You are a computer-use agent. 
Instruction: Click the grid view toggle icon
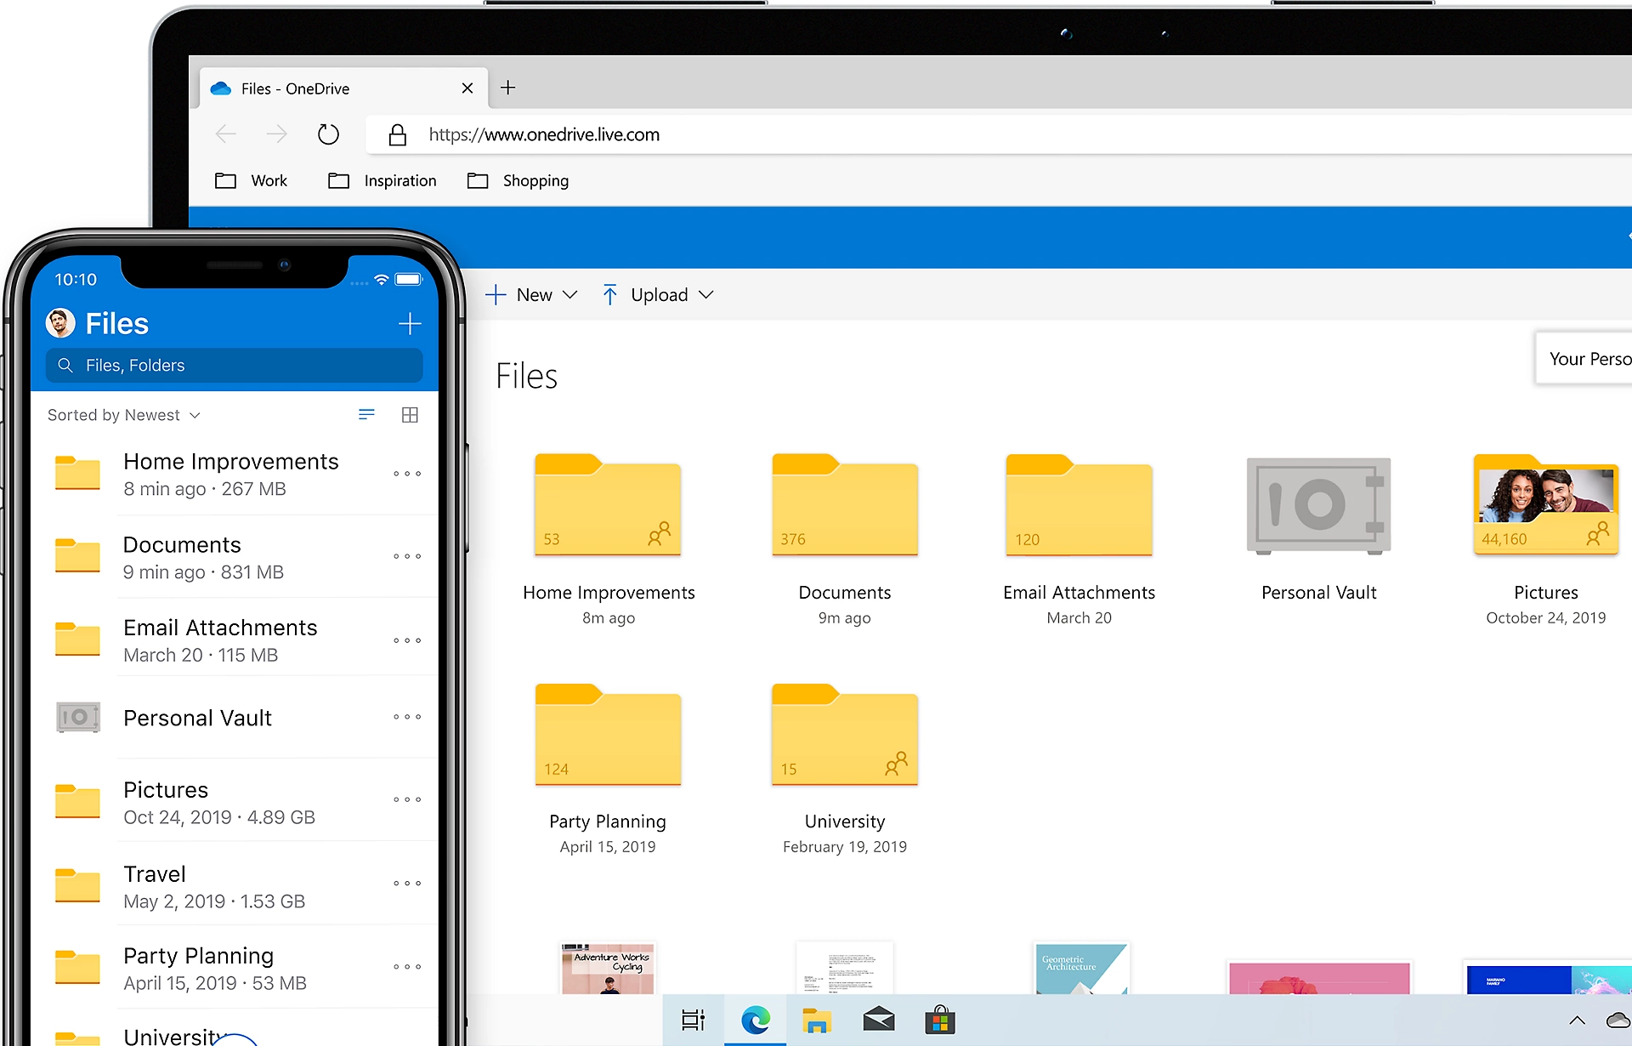(409, 415)
